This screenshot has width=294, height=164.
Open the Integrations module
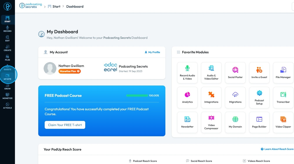[x=211, y=97]
